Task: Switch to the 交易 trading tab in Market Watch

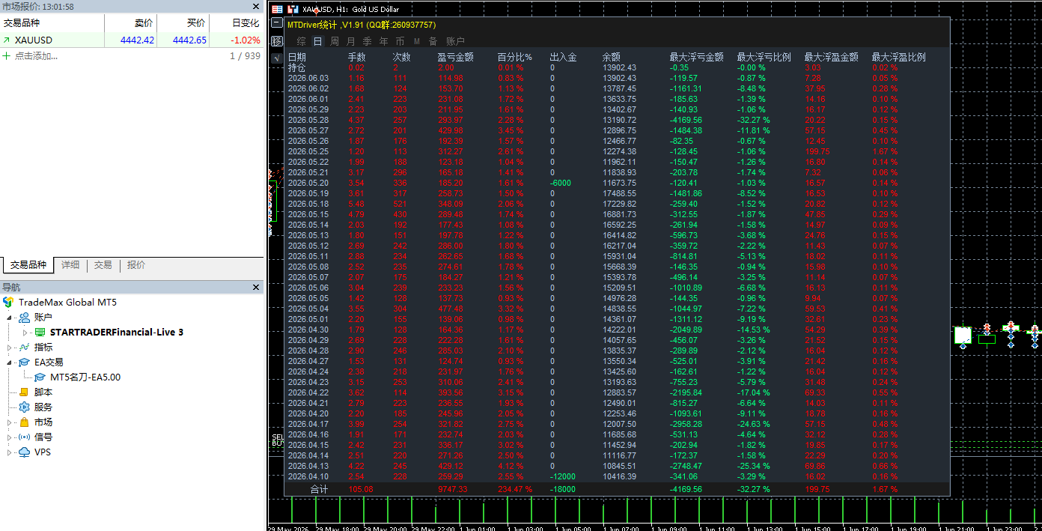Action: (103, 265)
